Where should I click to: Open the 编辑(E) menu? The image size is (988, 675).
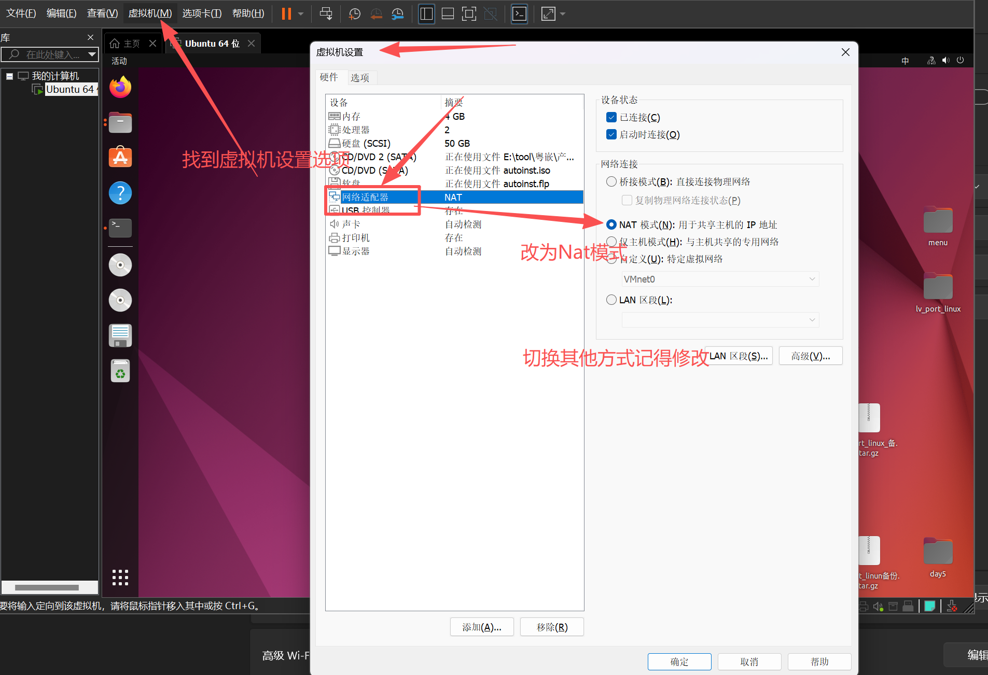[62, 13]
